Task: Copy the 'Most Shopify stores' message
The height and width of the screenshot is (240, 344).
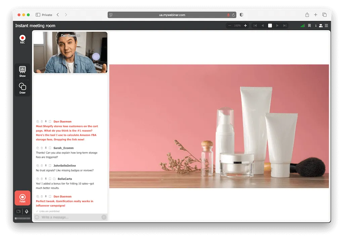Action: pos(38,121)
